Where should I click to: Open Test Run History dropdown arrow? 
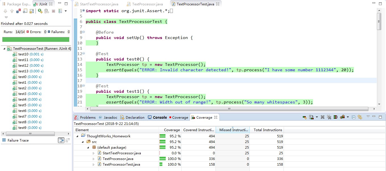[x=66, y=11]
